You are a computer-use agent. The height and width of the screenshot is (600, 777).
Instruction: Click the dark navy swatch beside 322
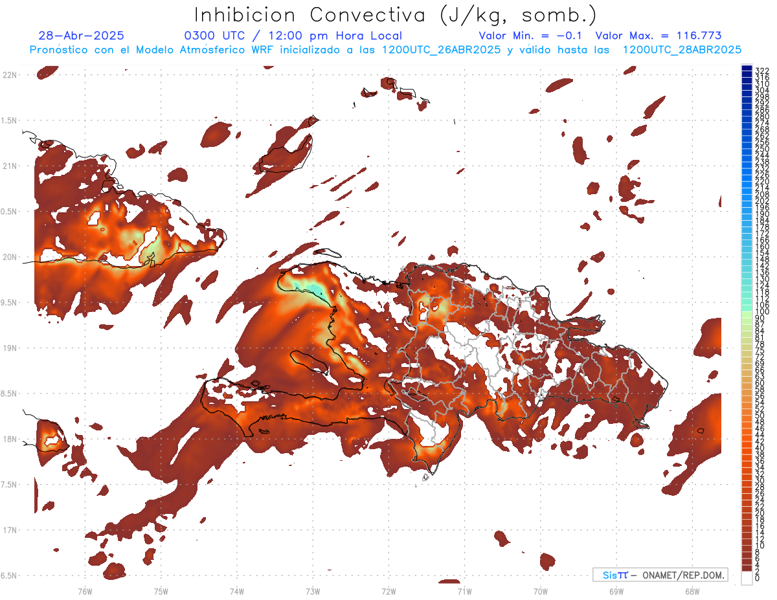tap(747, 67)
